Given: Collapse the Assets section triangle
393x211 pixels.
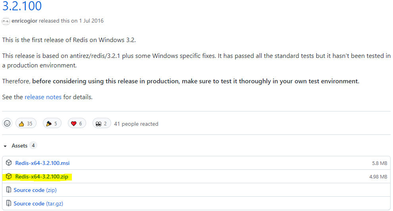Looking at the screenshot, I should point(5,146).
